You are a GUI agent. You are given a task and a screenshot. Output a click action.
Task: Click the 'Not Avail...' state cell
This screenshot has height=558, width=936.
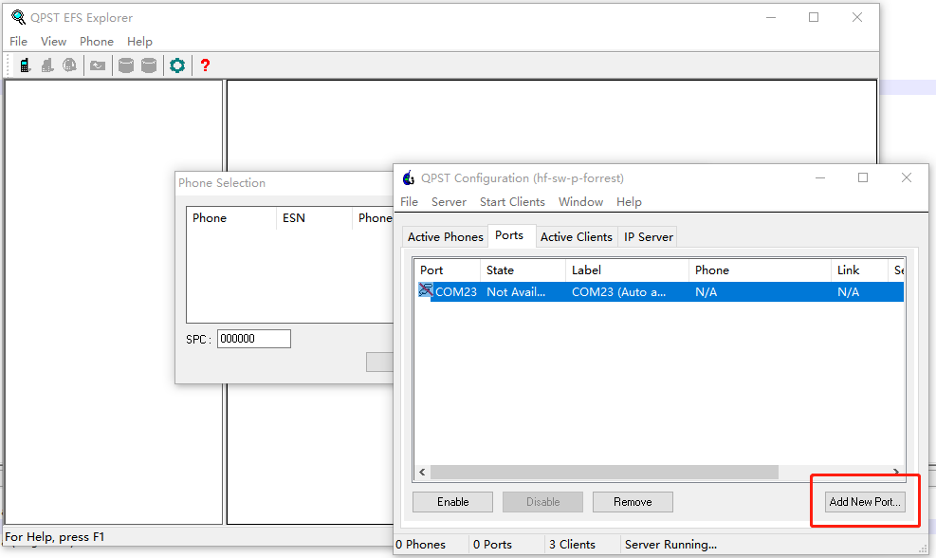click(x=516, y=291)
